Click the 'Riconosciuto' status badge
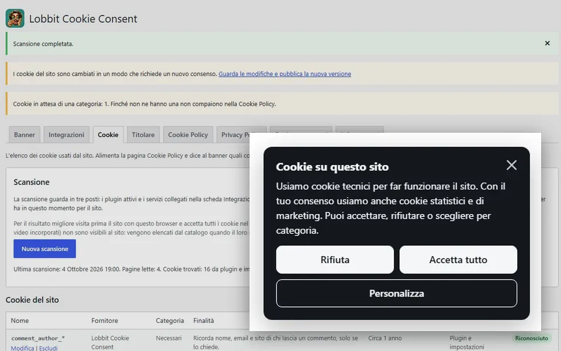The image size is (561, 351). (531, 338)
